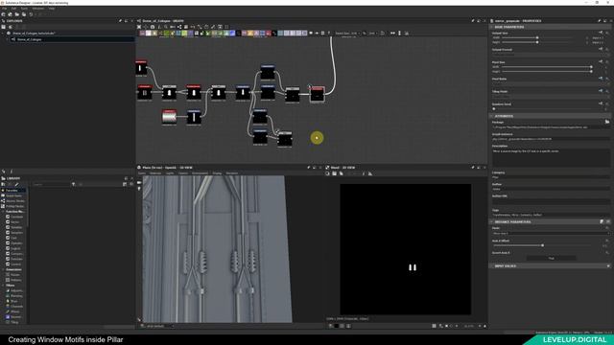Expand the Input Values section
Viewport: 614px width, 345px height.
point(492,266)
